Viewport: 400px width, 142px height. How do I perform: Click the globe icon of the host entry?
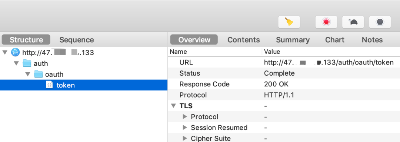click(x=15, y=53)
